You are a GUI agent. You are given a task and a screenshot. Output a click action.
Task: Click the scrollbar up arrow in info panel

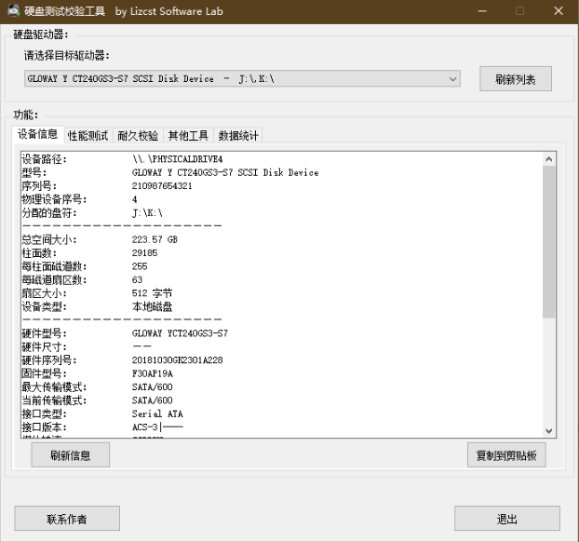point(548,159)
